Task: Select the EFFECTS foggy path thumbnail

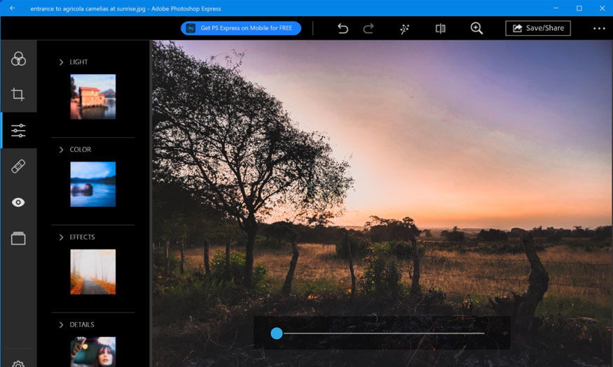Action: (93, 272)
